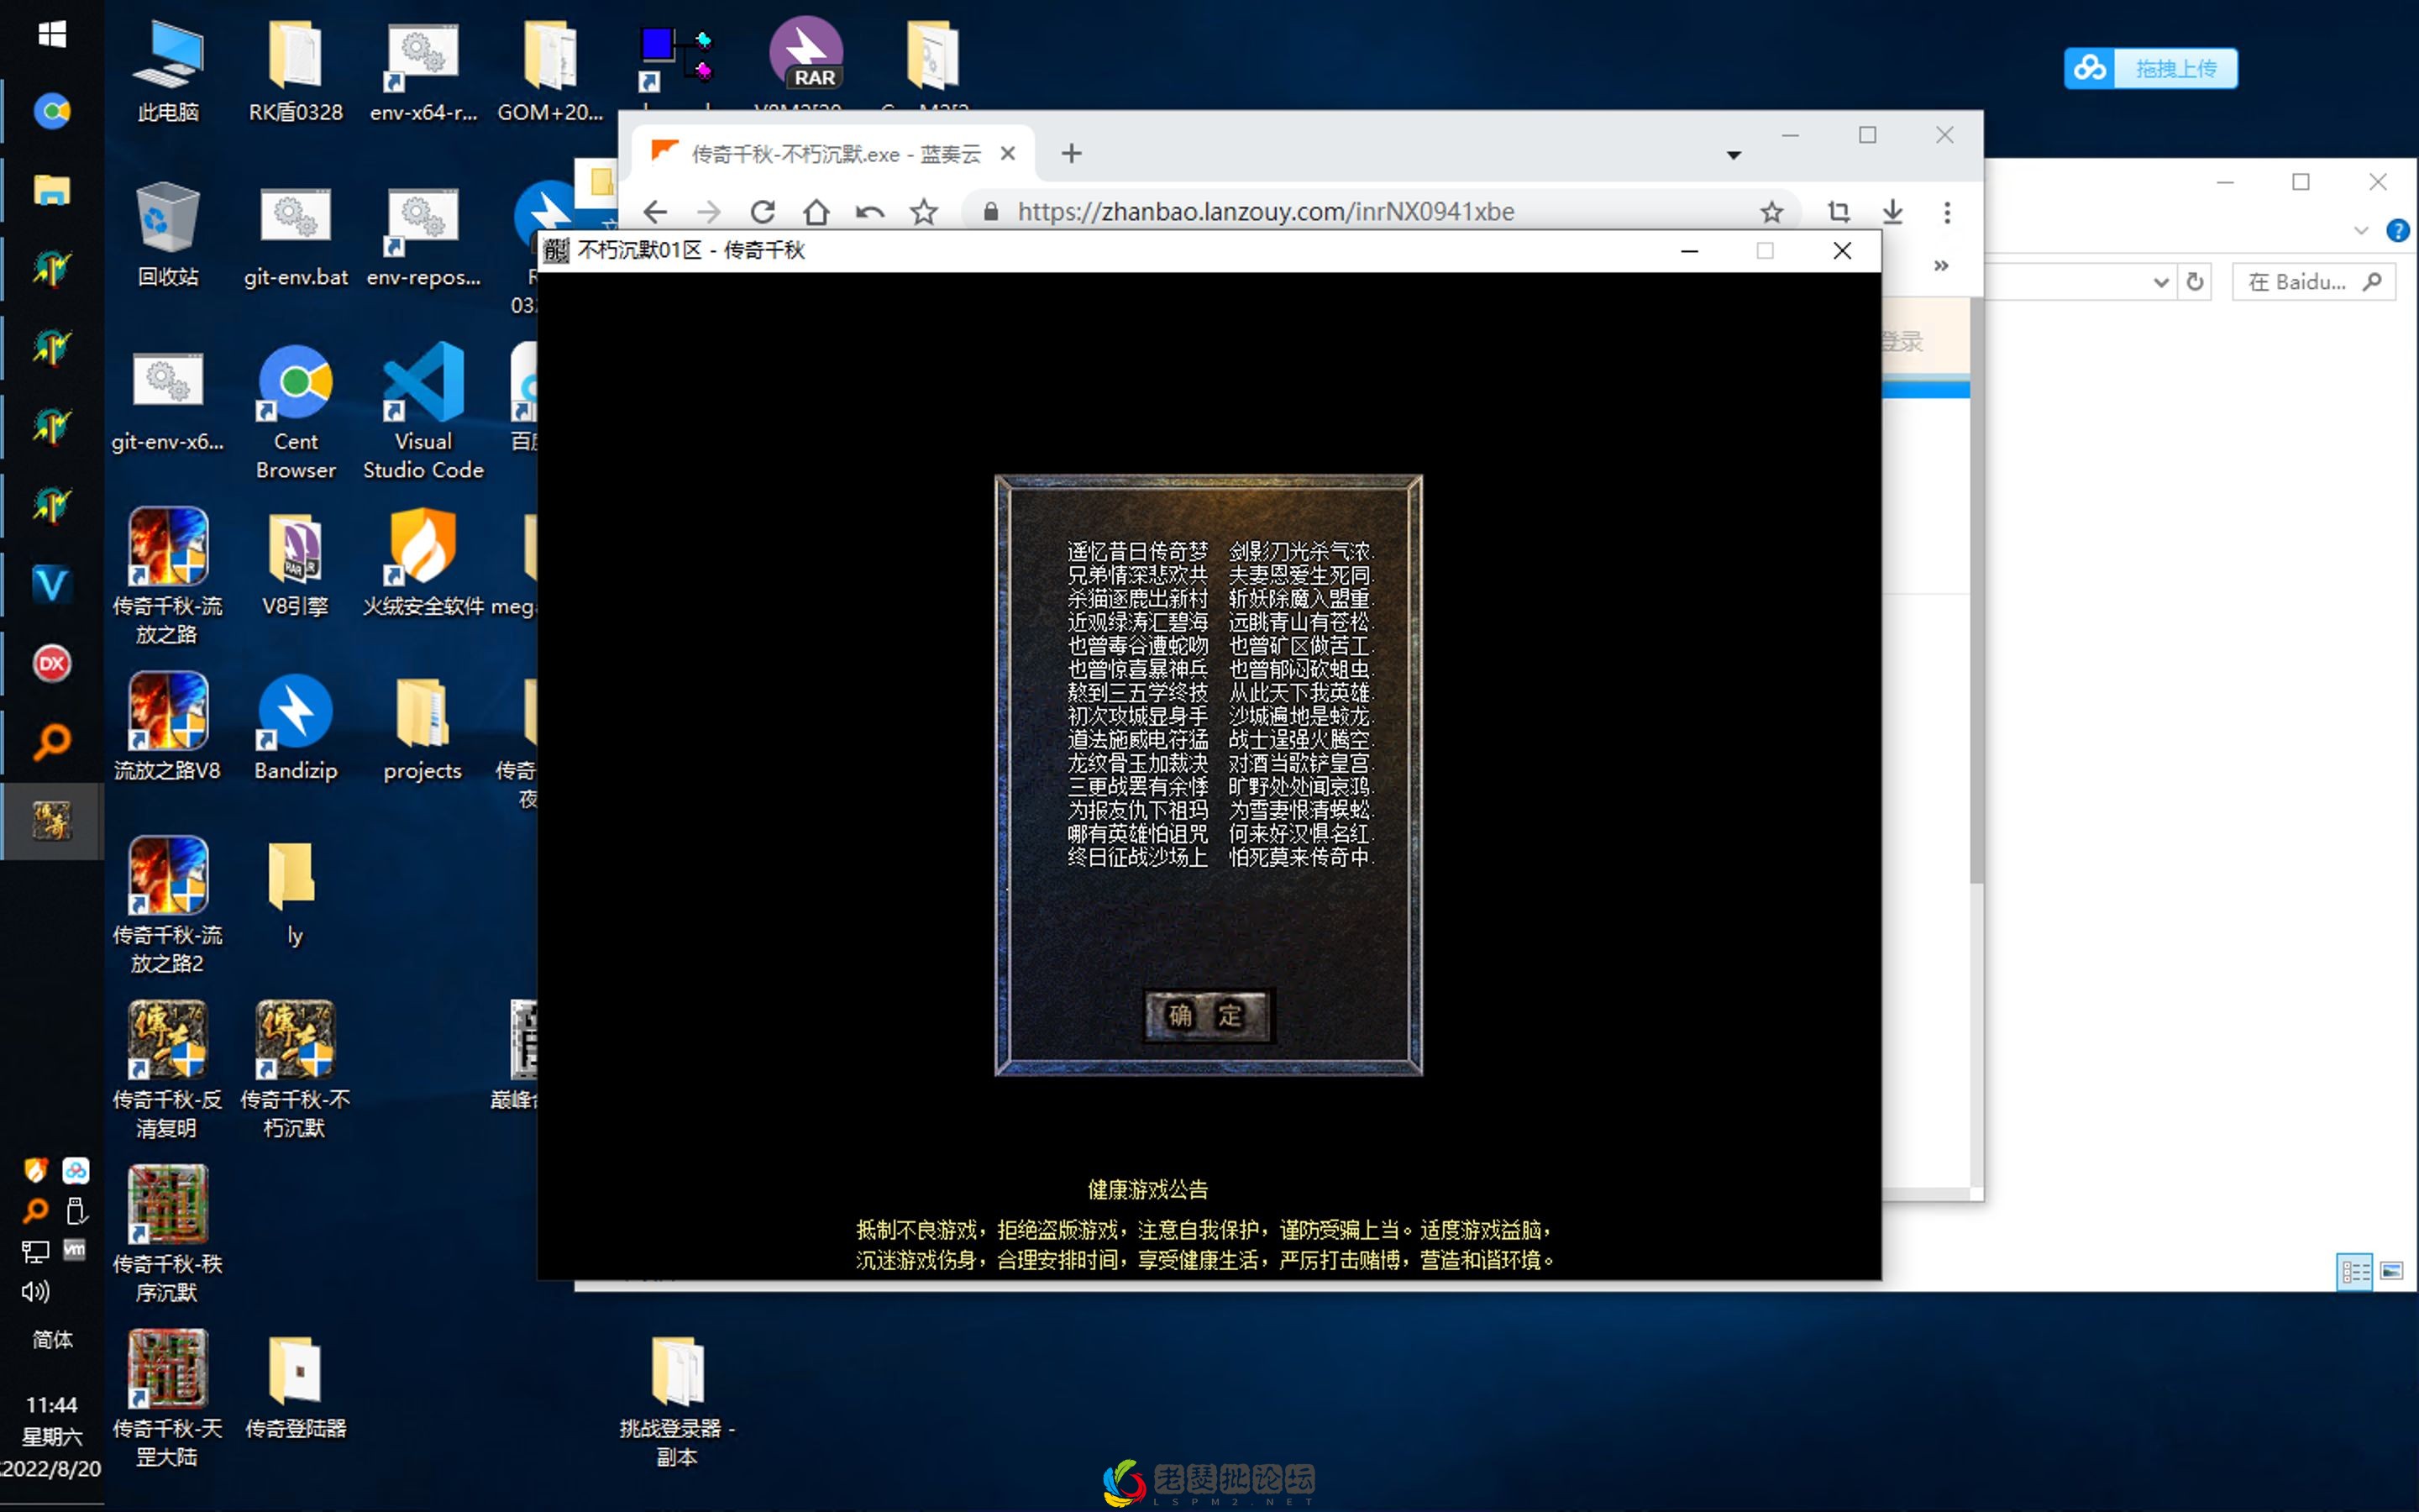2419x1512 pixels.
Task: Click the Baidu search box in Explorer
Action: [2312, 282]
